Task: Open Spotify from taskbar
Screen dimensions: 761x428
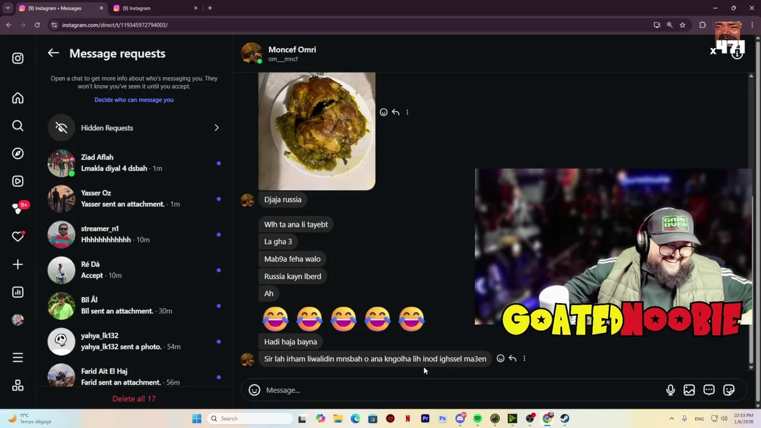Action: tap(477, 418)
